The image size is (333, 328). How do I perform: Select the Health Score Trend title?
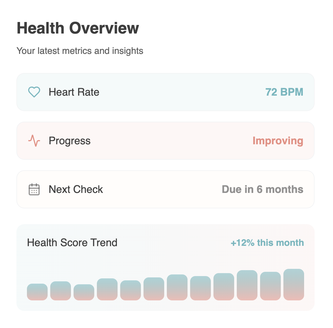(x=72, y=243)
